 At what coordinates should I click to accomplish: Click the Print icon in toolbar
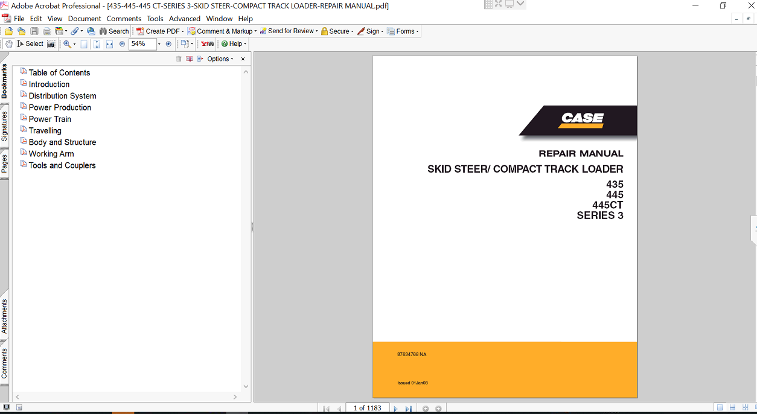click(x=46, y=31)
